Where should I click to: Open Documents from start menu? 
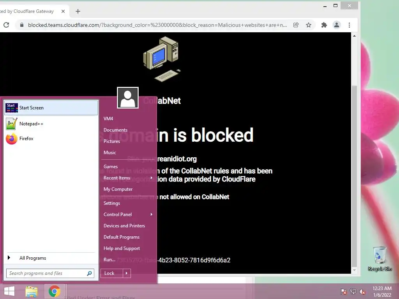coord(115,130)
